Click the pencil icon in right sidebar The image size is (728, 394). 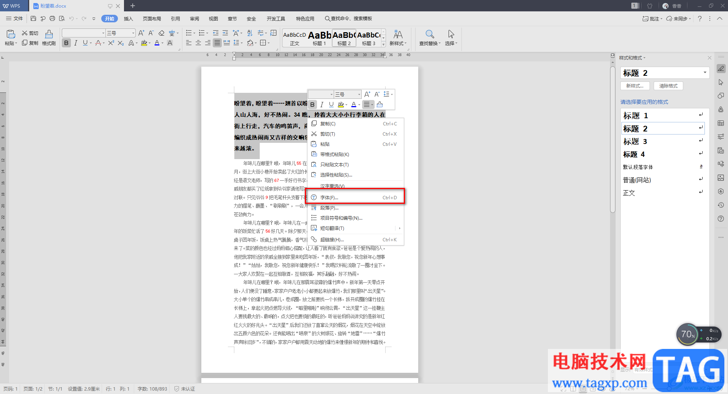[721, 69]
